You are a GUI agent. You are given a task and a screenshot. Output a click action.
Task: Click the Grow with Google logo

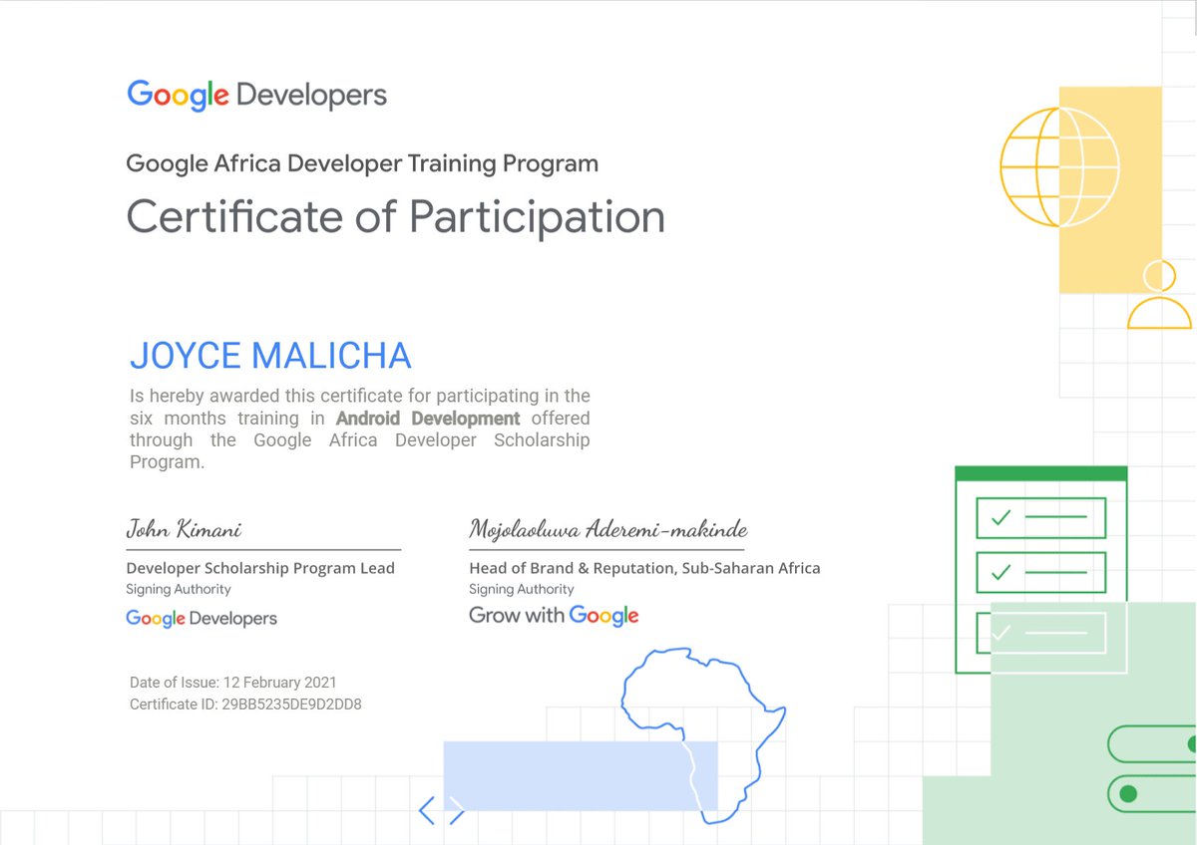tap(554, 616)
